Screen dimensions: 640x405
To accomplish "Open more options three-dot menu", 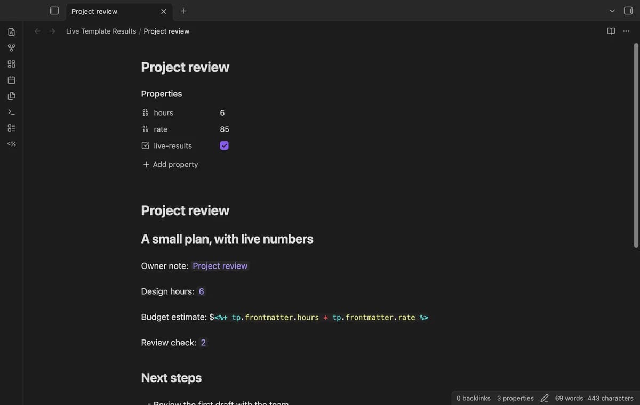I will pos(626,31).
